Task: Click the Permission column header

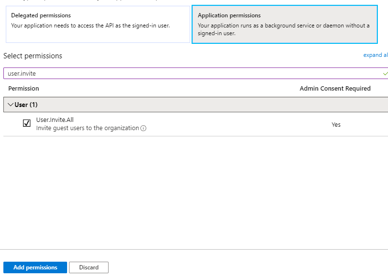Action: click(x=24, y=89)
